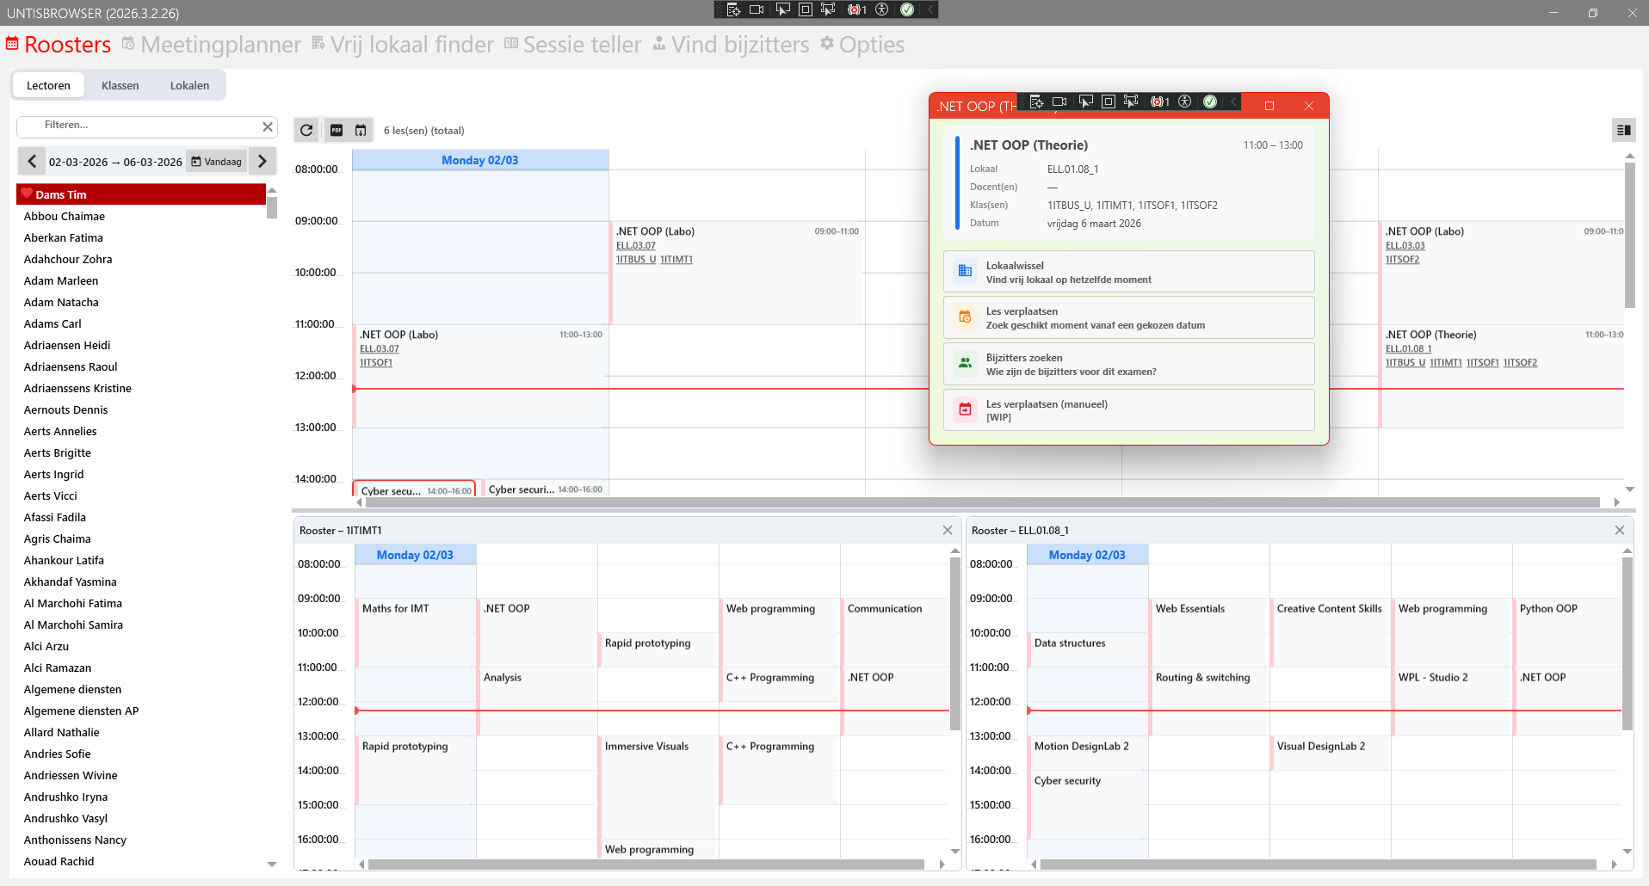The image size is (1649, 886).
Task: Switch list to Klassen
Action: click(x=120, y=85)
